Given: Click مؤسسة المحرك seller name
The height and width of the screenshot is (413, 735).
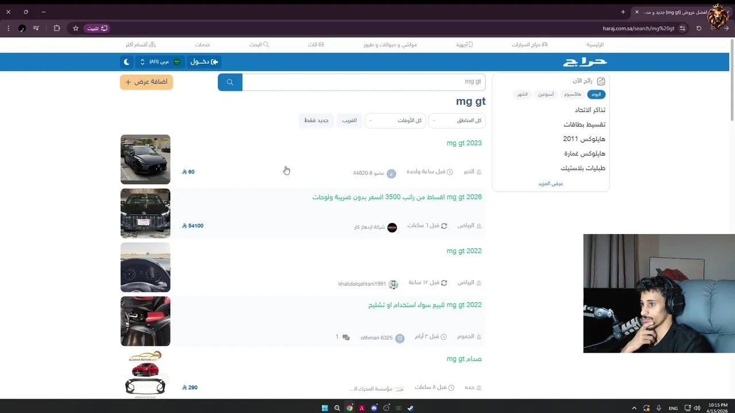Looking at the screenshot, I should point(370,389).
